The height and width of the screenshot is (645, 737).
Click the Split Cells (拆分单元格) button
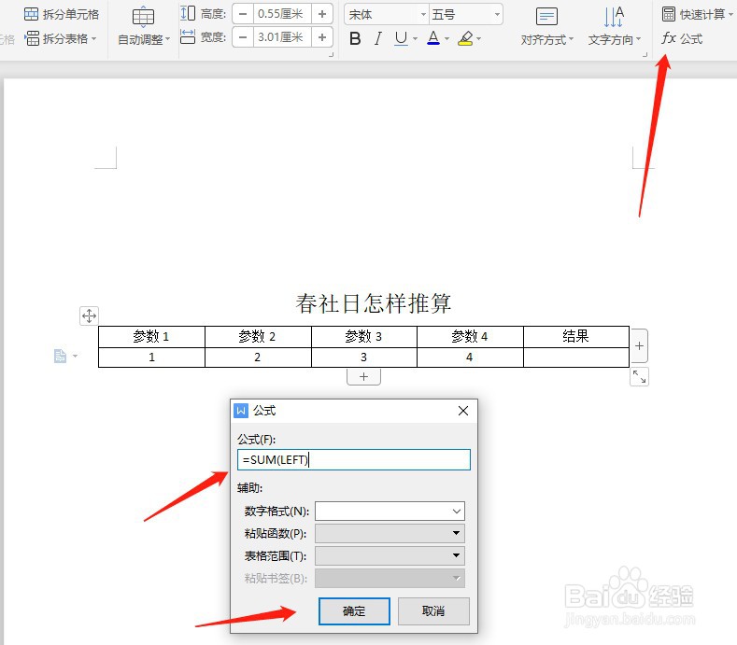[62, 15]
